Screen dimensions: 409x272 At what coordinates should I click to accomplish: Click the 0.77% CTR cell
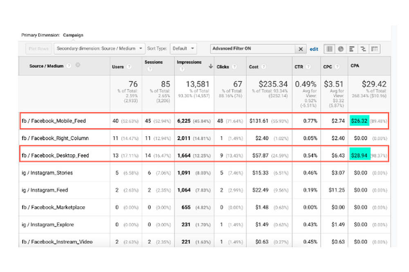pyautogui.click(x=310, y=121)
